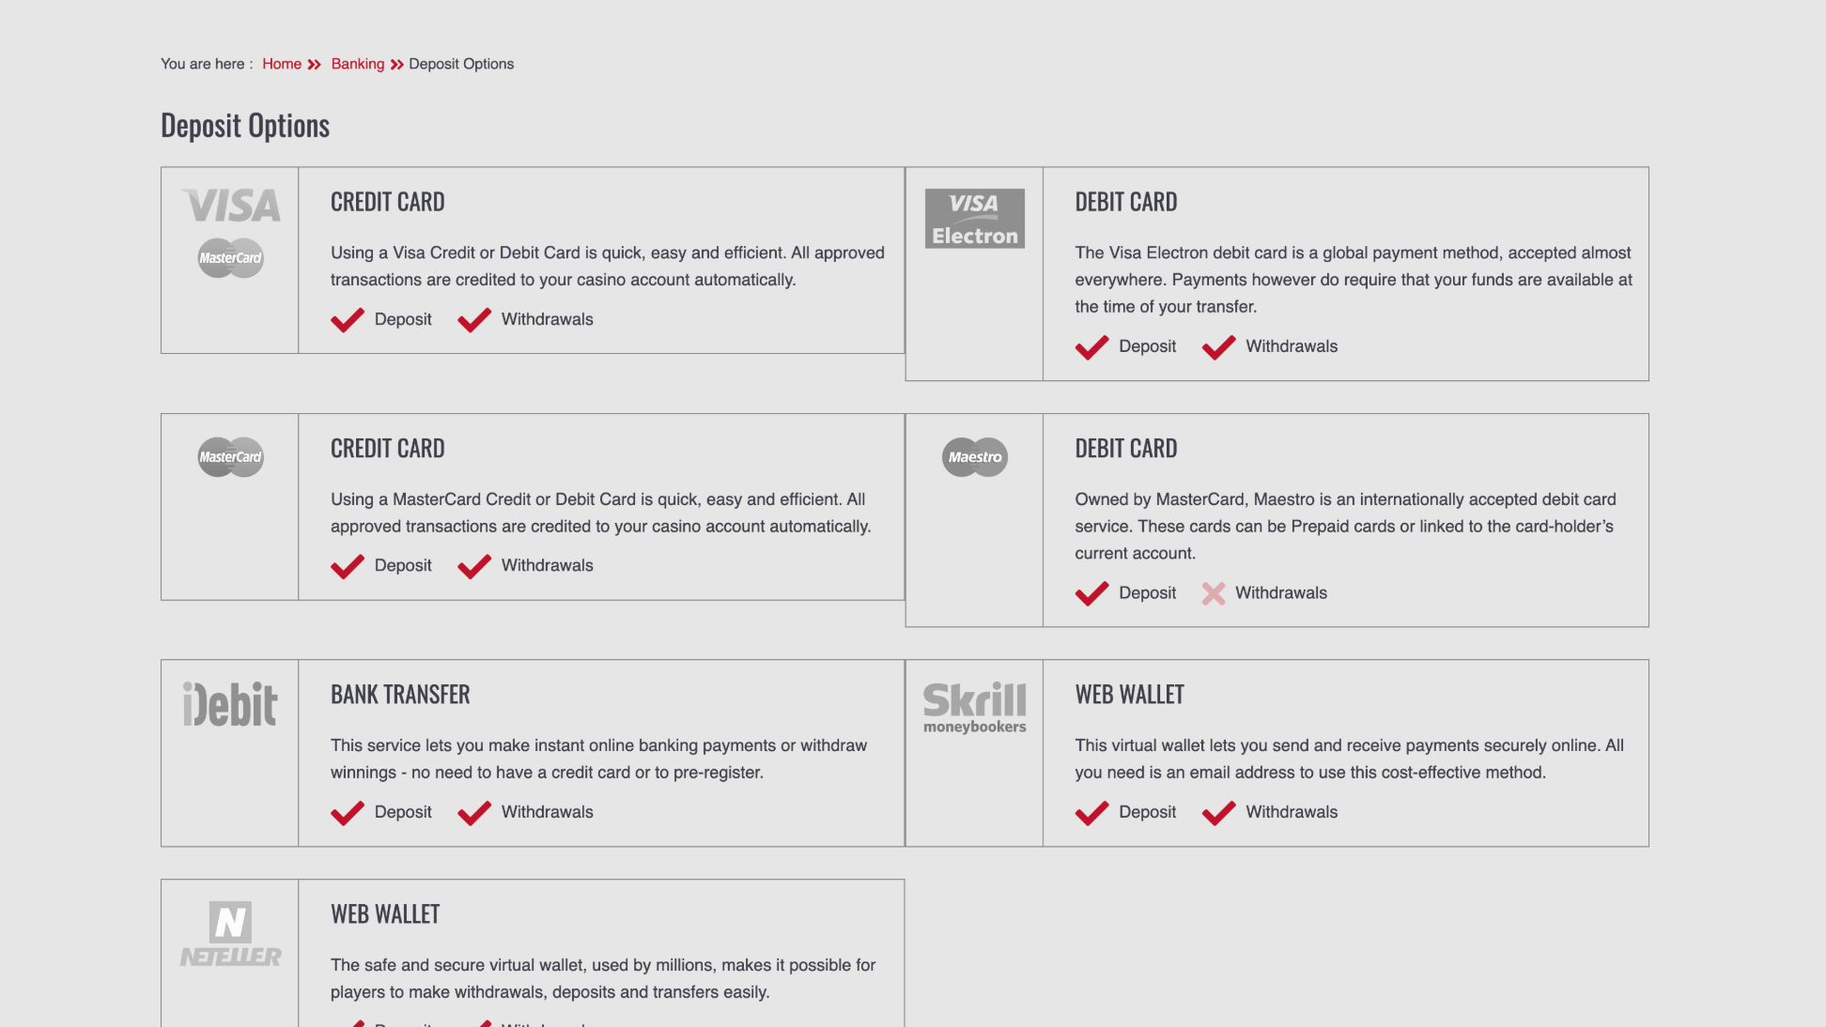Click the arrows after Banking breadcrumb
The image size is (1826, 1027).
click(397, 65)
